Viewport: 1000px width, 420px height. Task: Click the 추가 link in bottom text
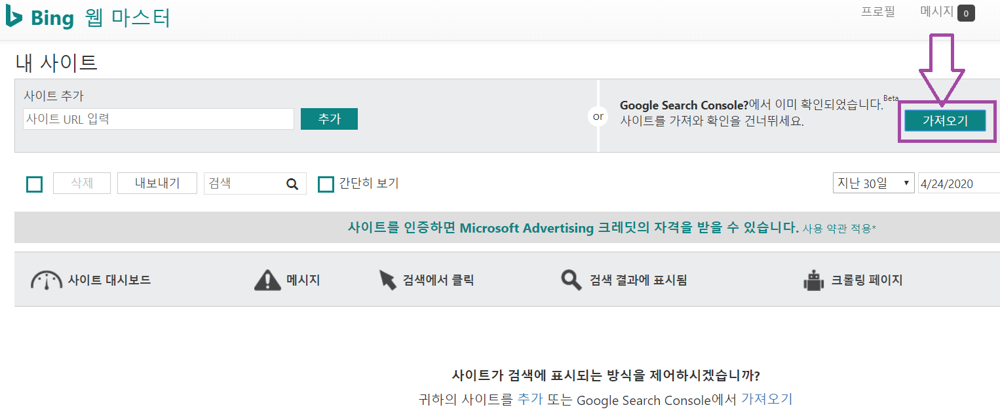530,399
